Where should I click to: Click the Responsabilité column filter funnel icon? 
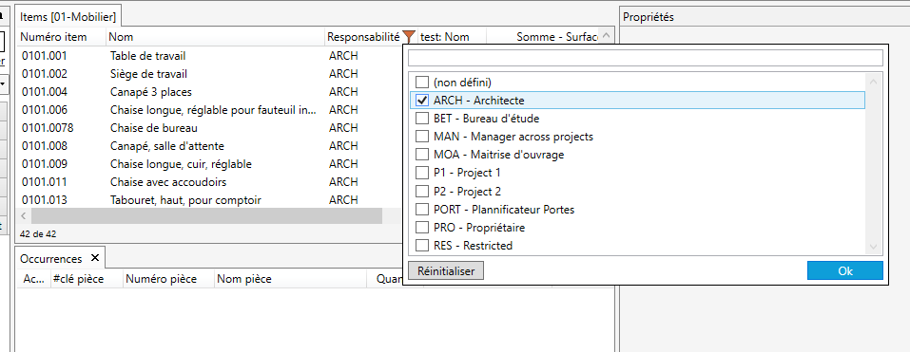point(409,37)
